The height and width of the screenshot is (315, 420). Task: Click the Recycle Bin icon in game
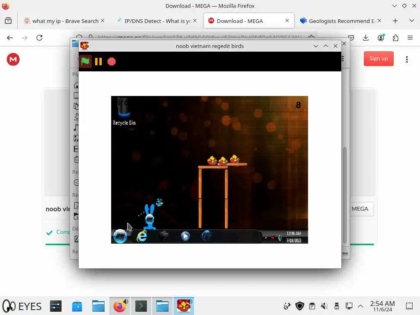click(124, 112)
